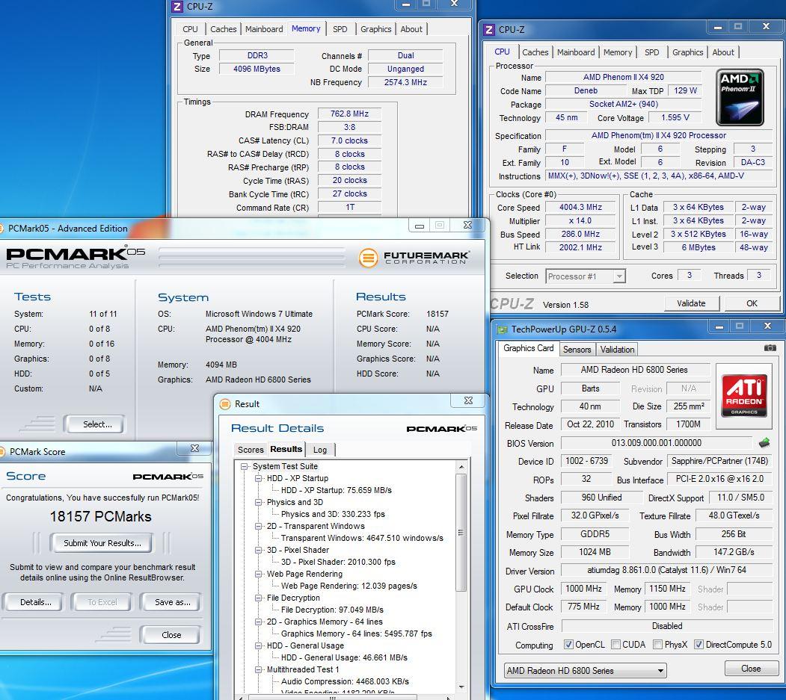Viewport: 786px width, 700px height.
Task: Select the 'Graphics Memory - 64 lines: 5495.787 fps' row
Action: click(x=357, y=634)
